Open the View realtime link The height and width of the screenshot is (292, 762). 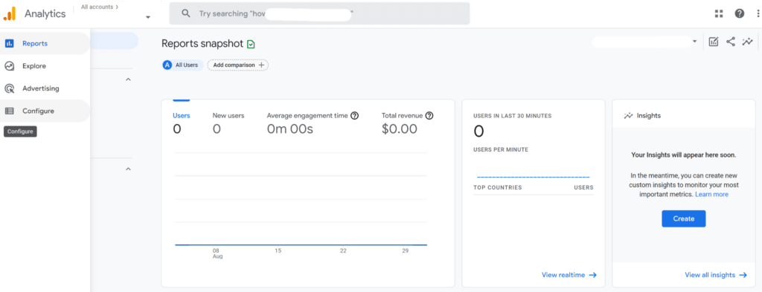(x=569, y=275)
